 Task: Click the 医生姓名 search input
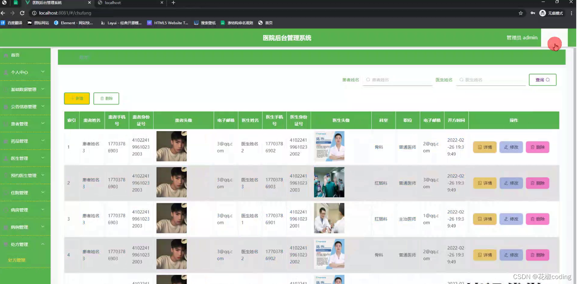(491, 80)
